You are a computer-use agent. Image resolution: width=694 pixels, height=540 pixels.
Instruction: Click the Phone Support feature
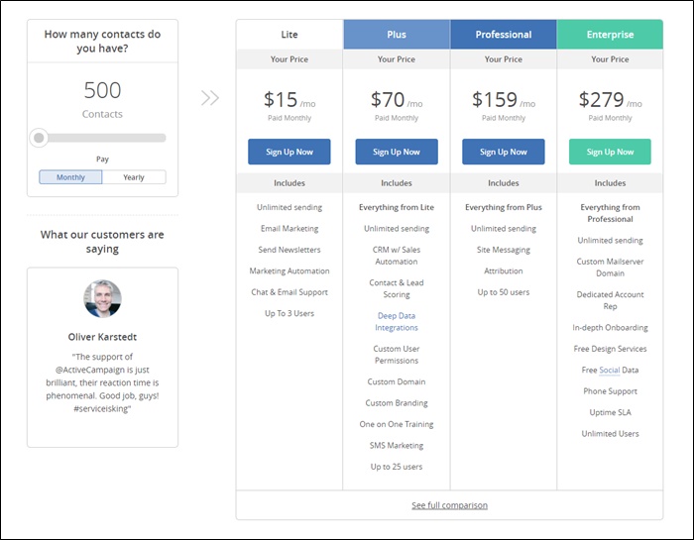pyautogui.click(x=610, y=391)
